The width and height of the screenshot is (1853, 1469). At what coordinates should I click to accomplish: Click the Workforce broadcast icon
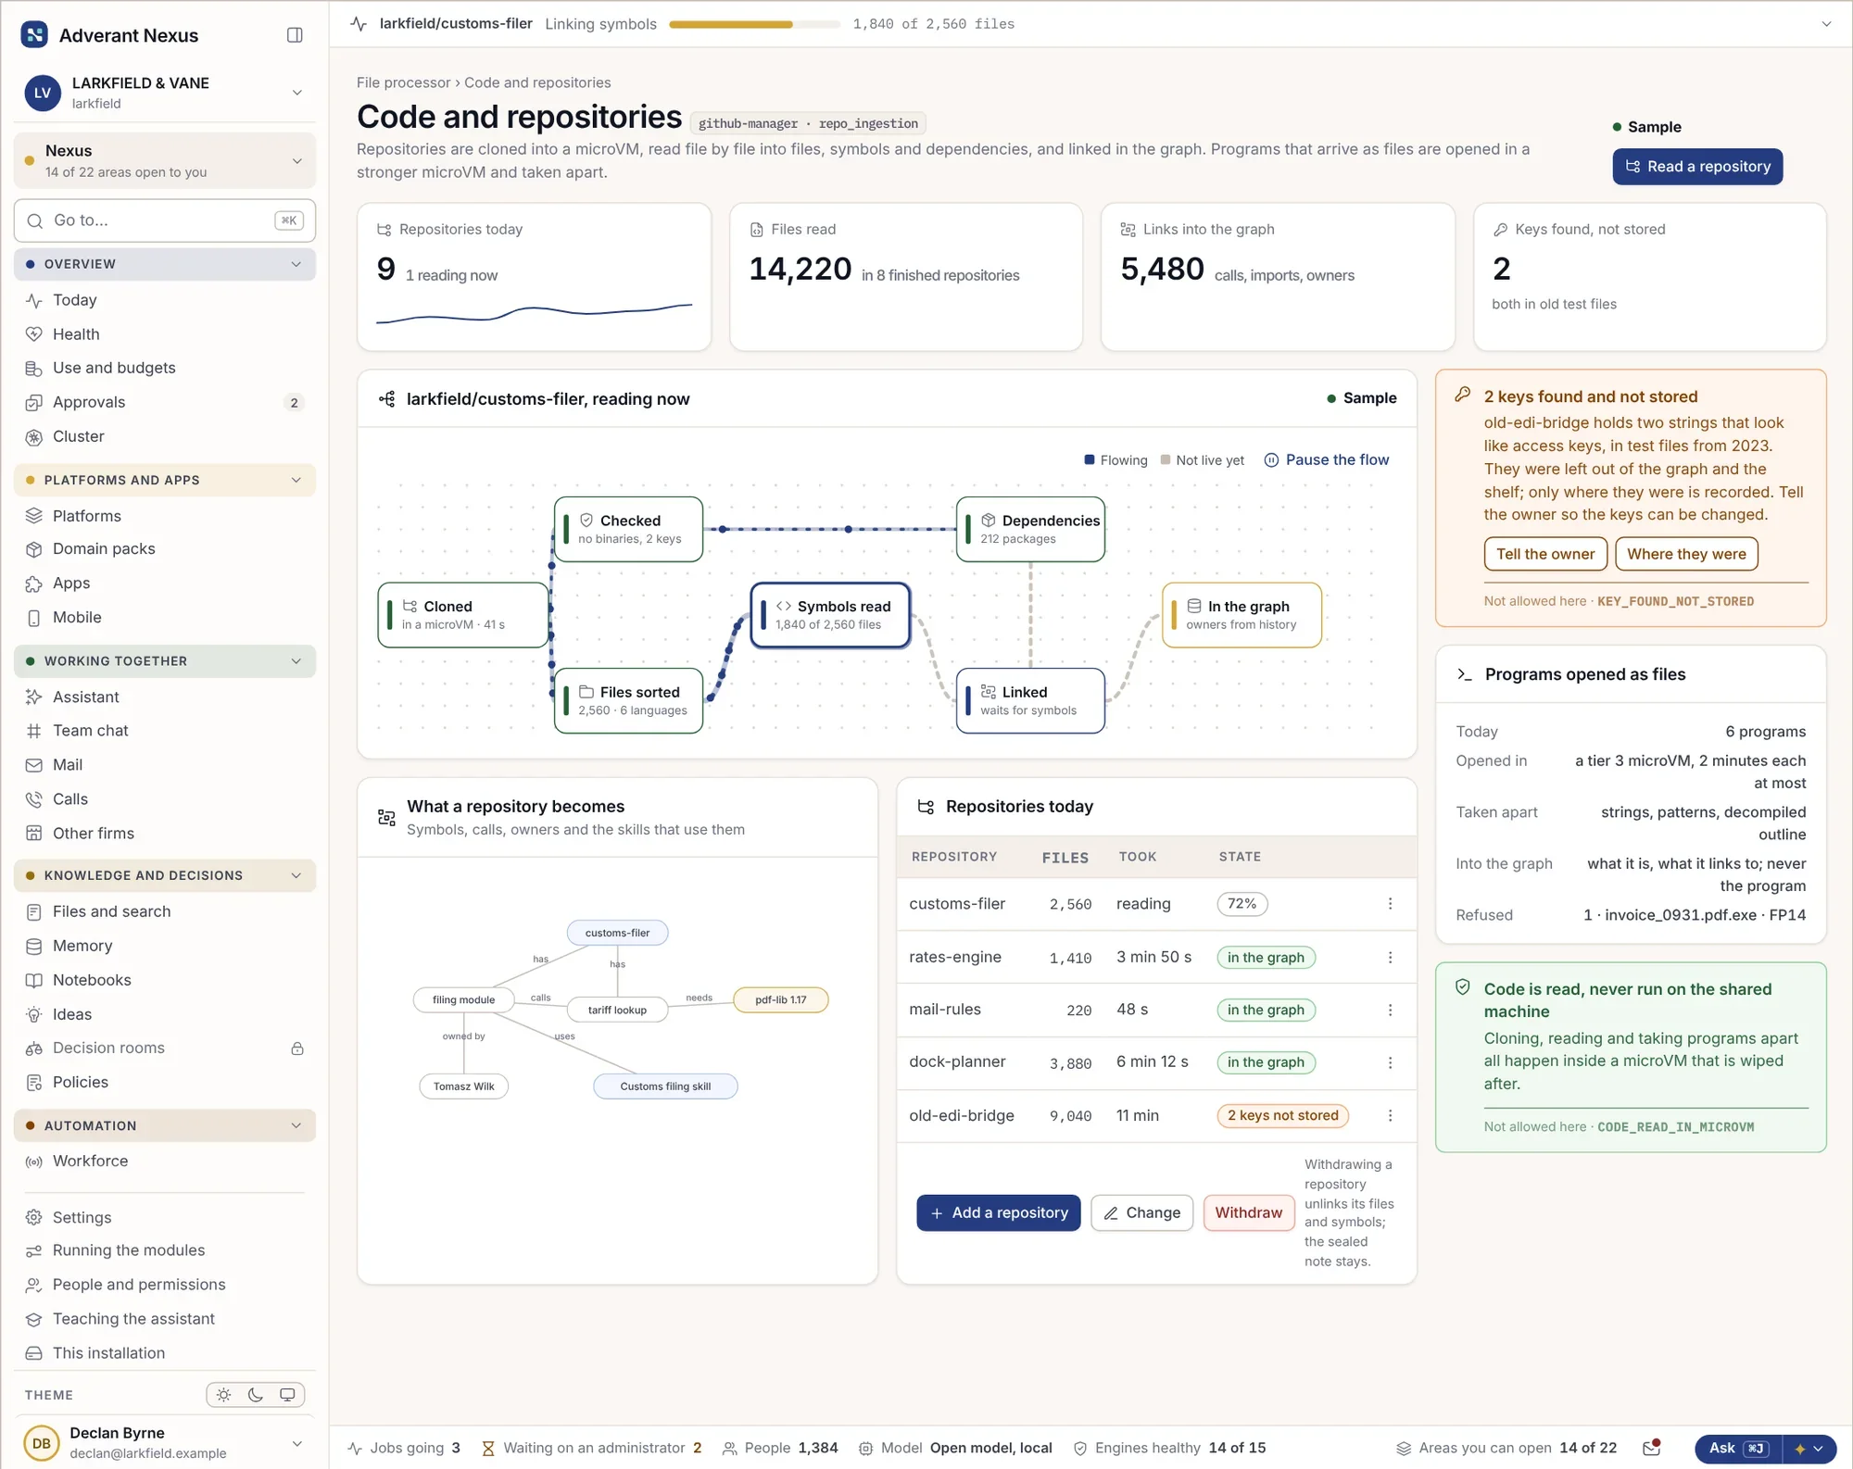click(x=34, y=1161)
